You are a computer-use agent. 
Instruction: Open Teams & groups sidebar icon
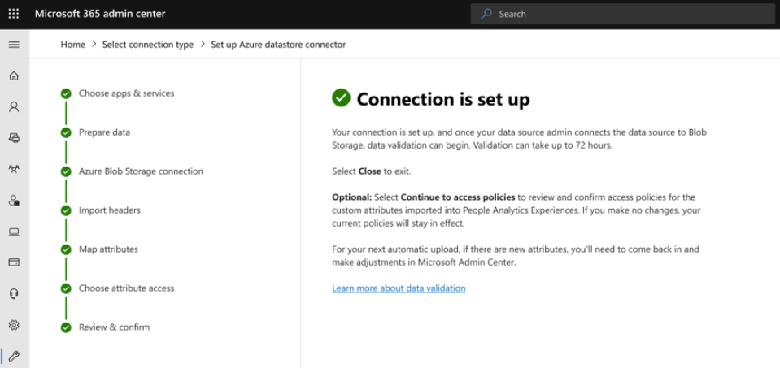tap(14, 169)
